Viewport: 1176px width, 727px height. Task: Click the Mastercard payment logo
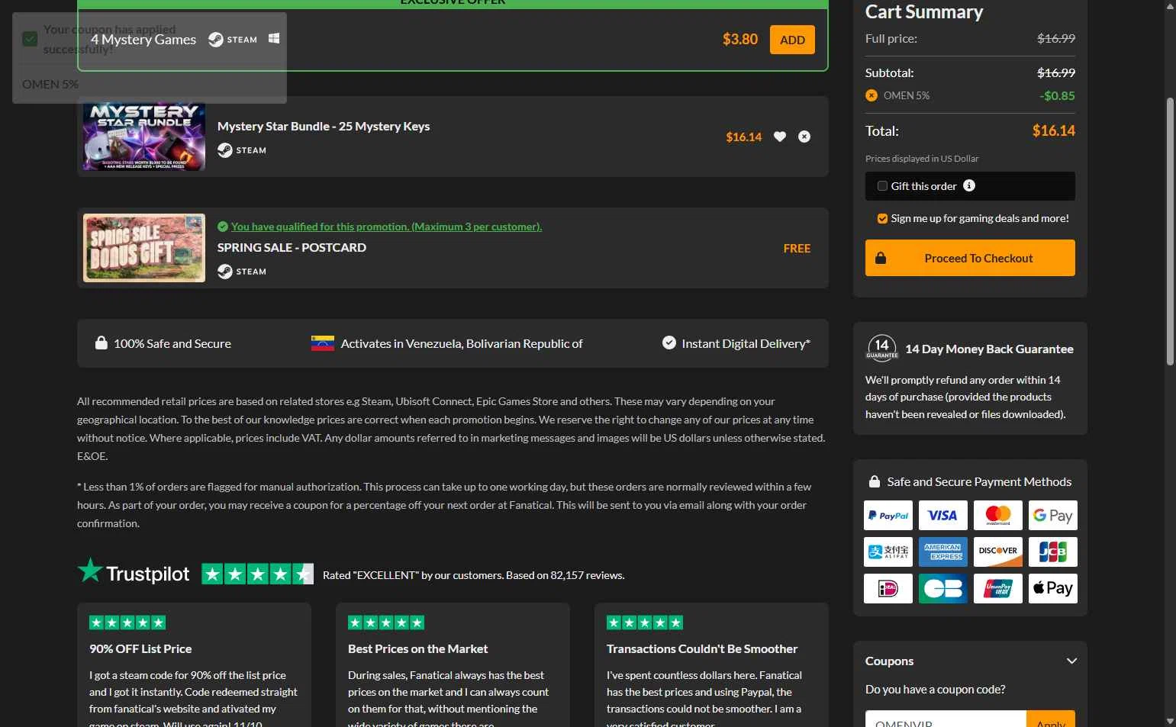998,516
